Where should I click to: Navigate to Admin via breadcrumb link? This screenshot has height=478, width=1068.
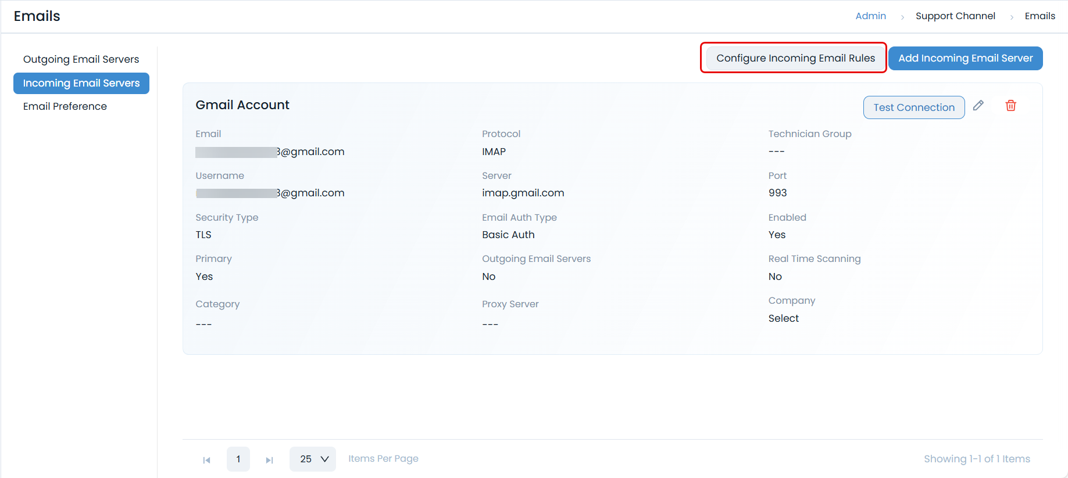pyautogui.click(x=870, y=16)
